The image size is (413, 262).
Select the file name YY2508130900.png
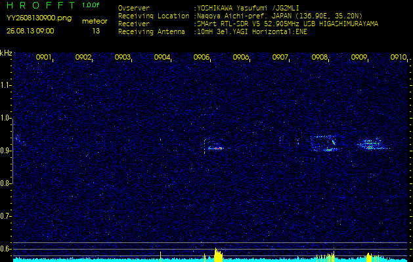pyautogui.click(x=39, y=18)
